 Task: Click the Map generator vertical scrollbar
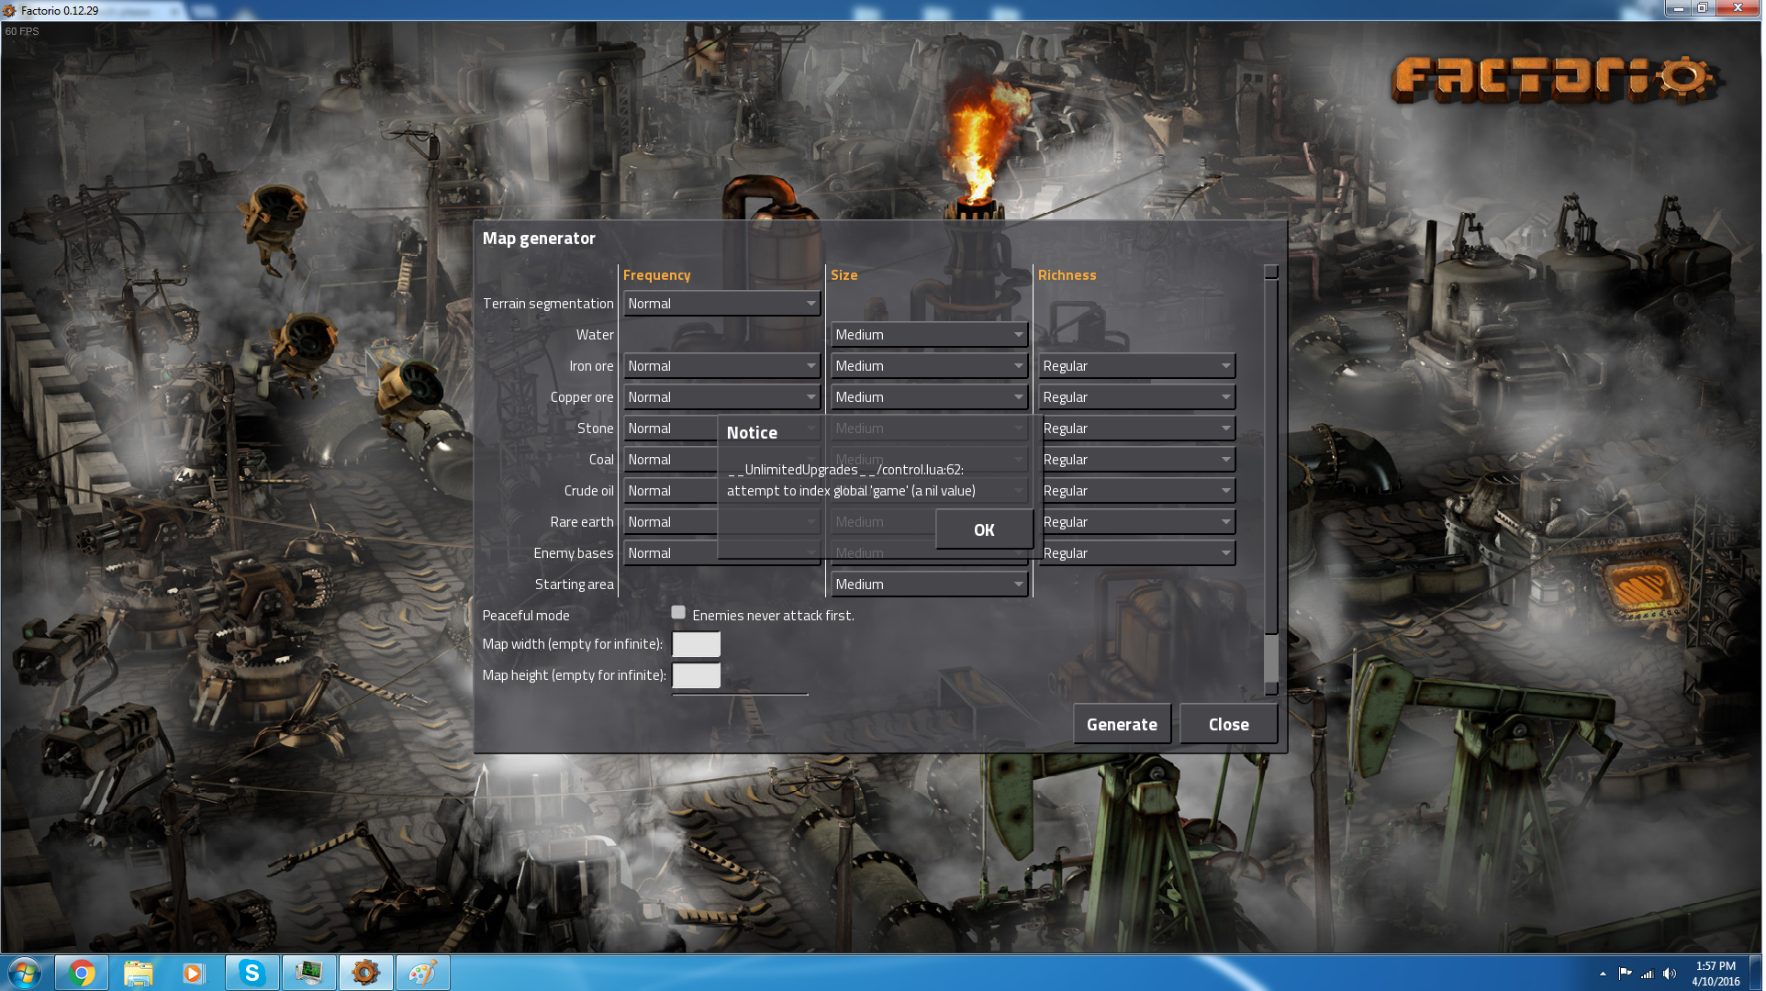point(1272,480)
